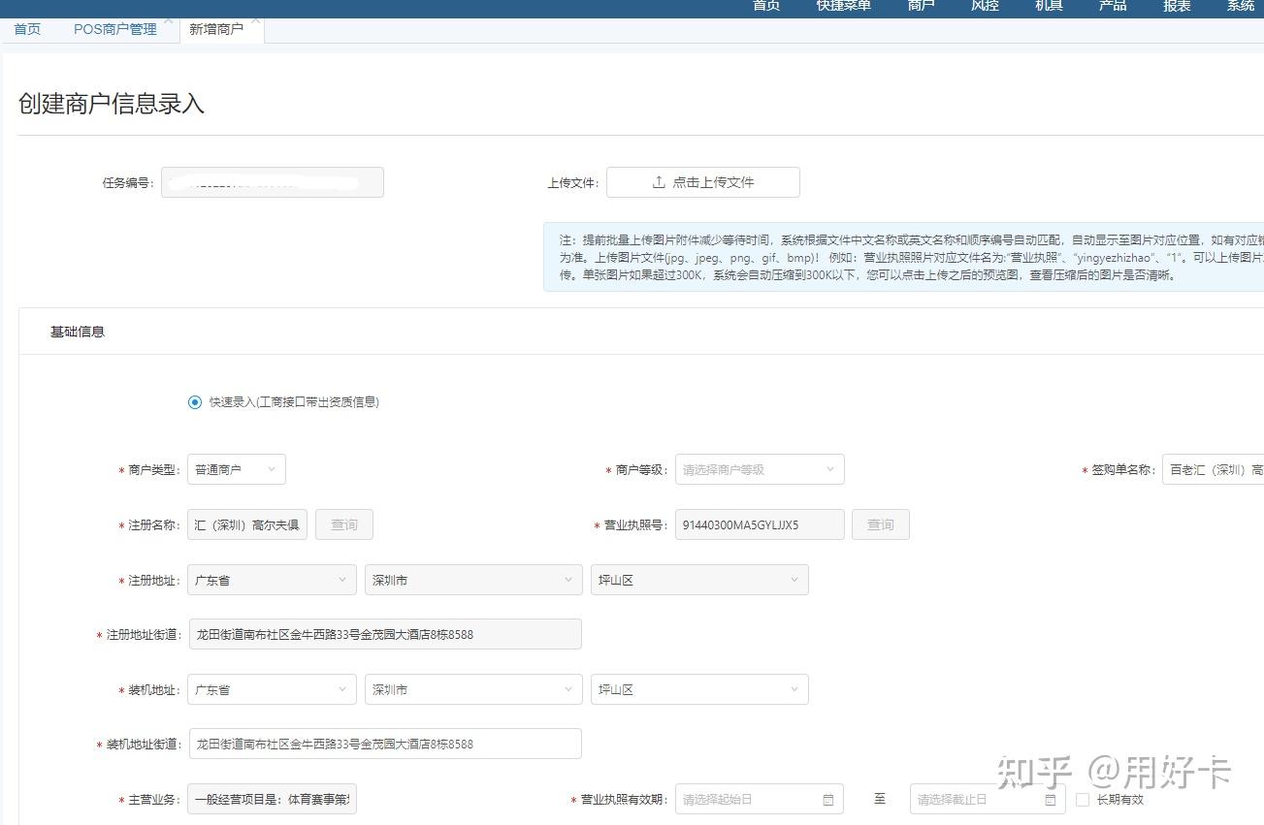This screenshot has width=1264, height=825.
Task: Click 查询 button beside 注册名称
Action: (344, 524)
